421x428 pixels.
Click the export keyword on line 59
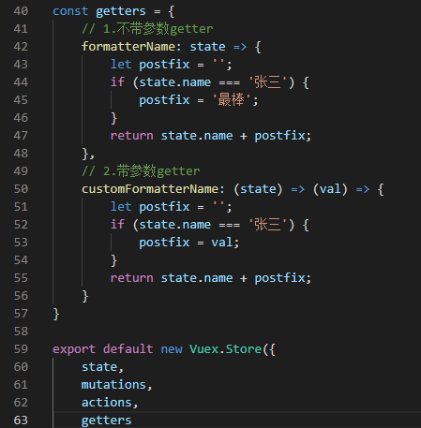[x=74, y=349]
